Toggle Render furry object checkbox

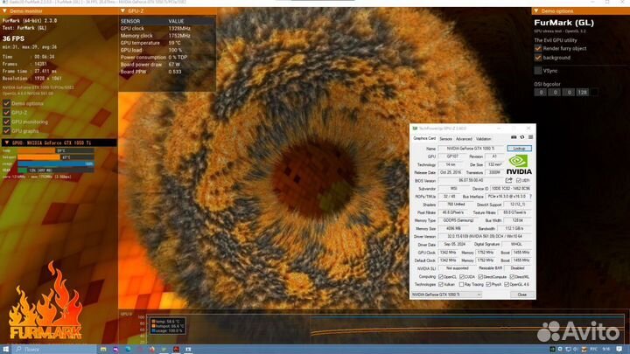coord(538,49)
